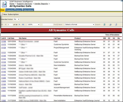Open call ID 11168 link
This screenshot has height=102, width=123.
point(4,41)
